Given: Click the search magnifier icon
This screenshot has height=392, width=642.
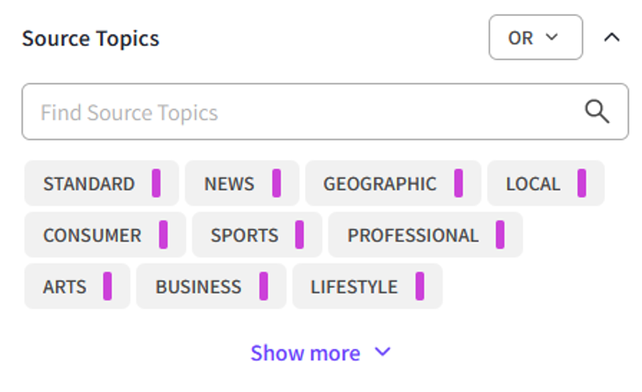Looking at the screenshot, I should tap(597, 112).
